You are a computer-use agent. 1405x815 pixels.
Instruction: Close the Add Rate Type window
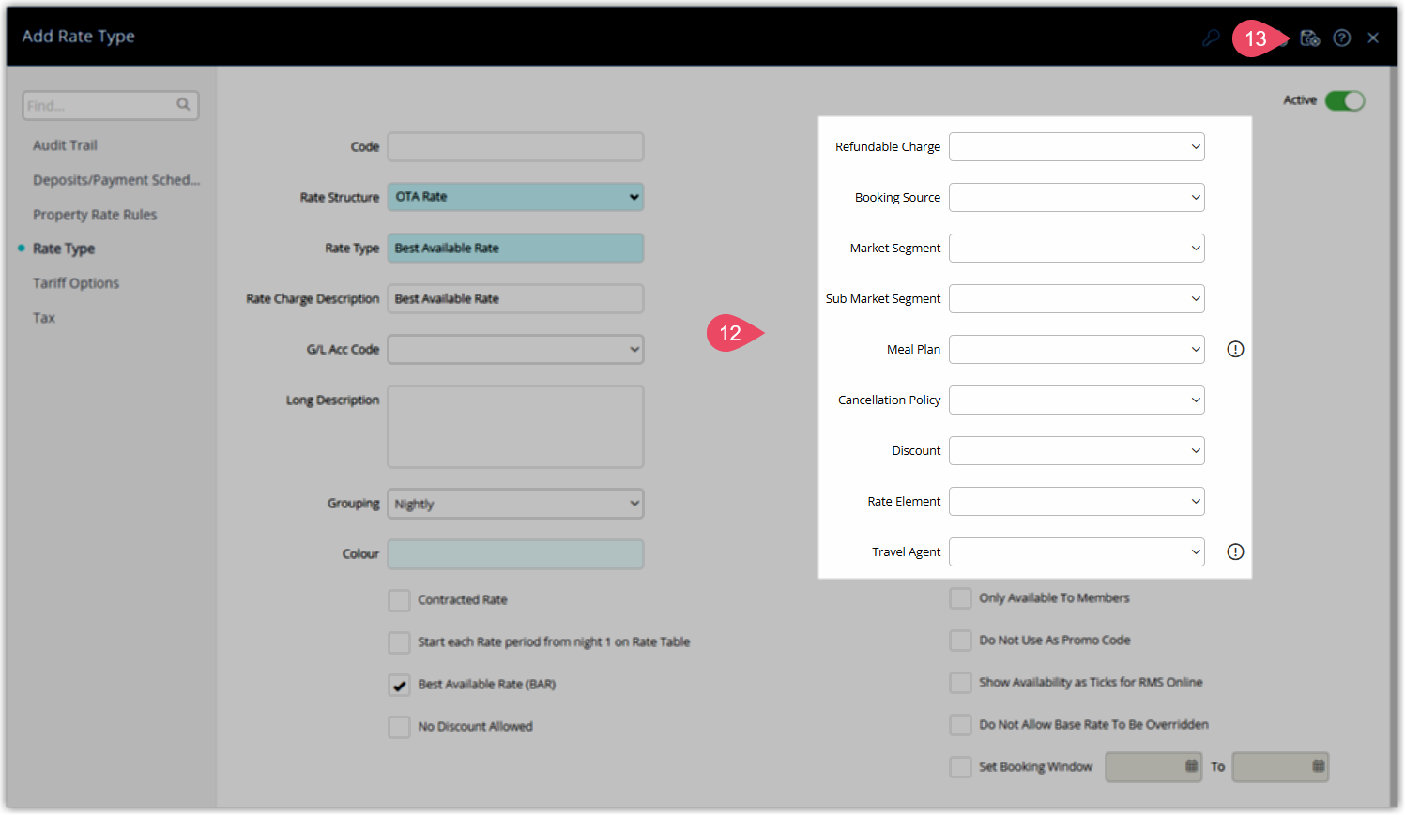point(1373,38)
